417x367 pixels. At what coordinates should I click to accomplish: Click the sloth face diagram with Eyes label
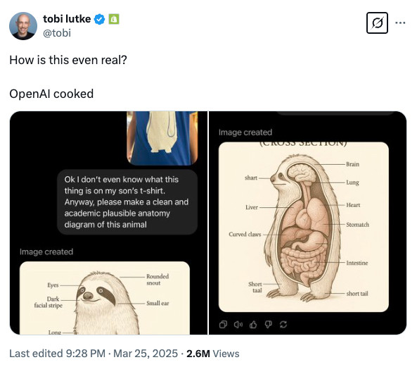pos(105,298)
